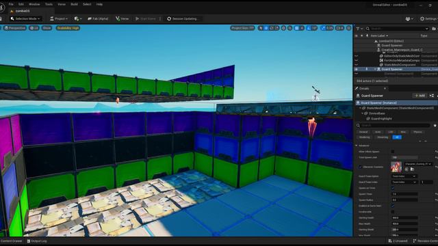Screen dimensions: 438x246
Task: Open the Help menu
Action: click(99, 4)
